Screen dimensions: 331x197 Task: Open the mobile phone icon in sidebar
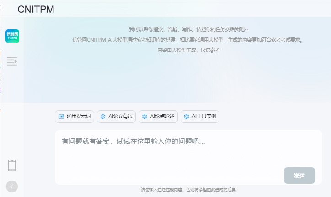tap(12, 165)
